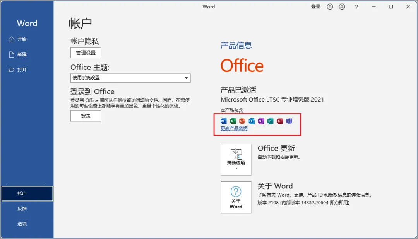Close the Word window
This screenshot has width=418, height=239.
(408, 7)
